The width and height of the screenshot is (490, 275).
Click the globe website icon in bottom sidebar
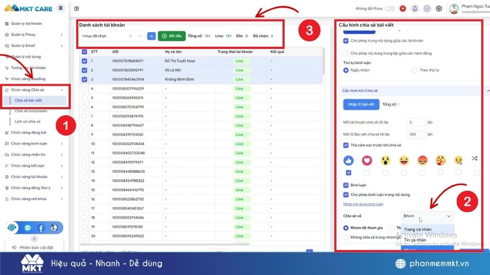click(x=54, y=228)
